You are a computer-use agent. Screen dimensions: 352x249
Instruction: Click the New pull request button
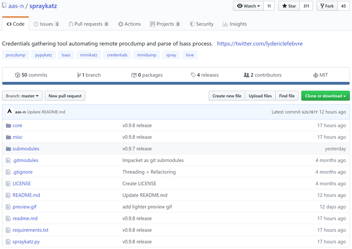click(65, 96)
